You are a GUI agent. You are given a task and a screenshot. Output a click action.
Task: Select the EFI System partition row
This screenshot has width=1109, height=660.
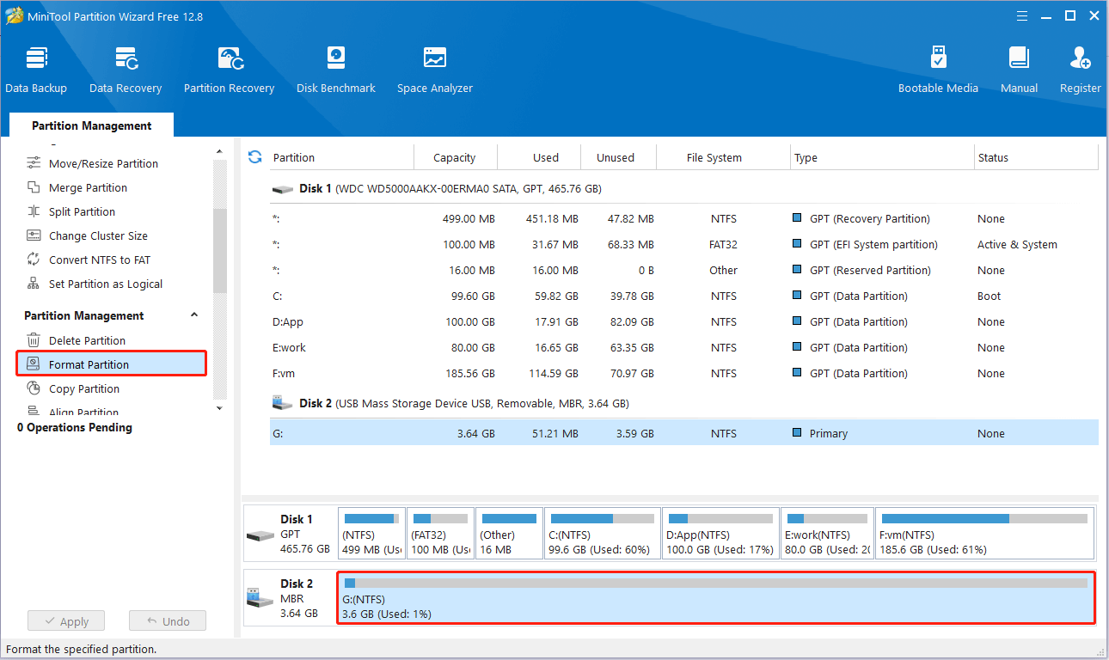(x=684, y=244)
